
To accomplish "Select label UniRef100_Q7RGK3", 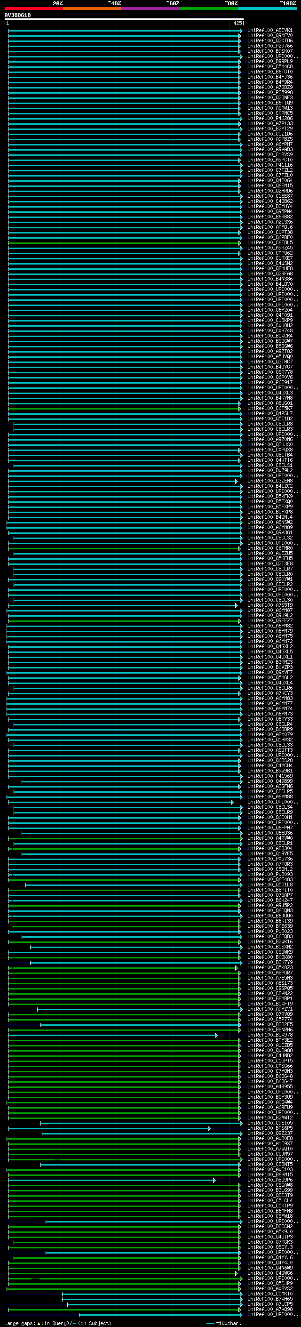I will (x=270, y=1242).
